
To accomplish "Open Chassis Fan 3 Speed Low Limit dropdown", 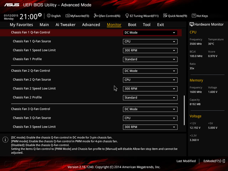I will click(x=150, y=127).
